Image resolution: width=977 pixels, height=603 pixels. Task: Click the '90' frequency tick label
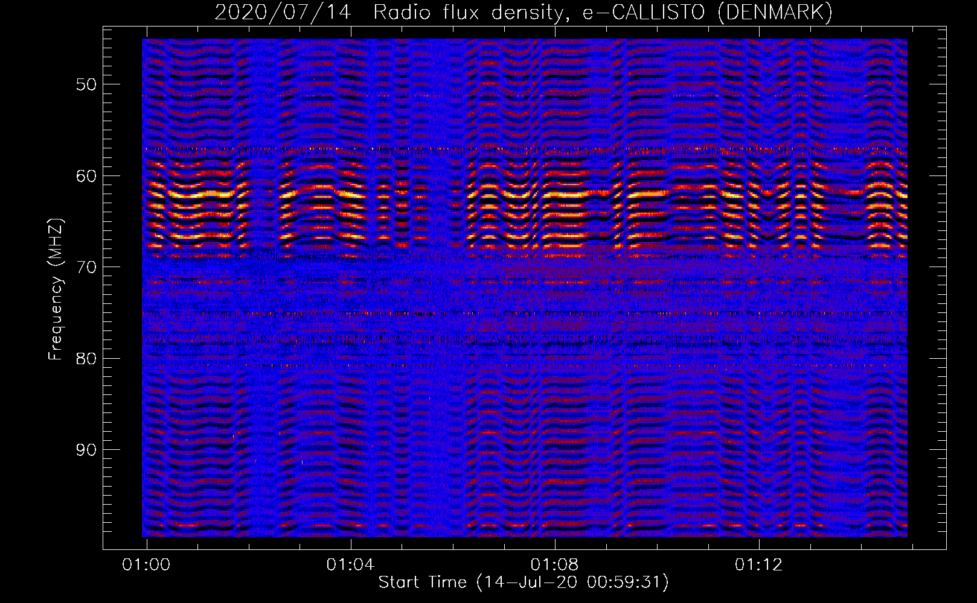[86, 450]
